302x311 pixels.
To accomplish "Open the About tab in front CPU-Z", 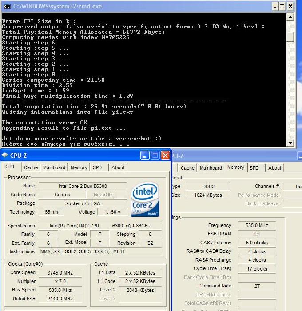I will tap(118, 167).
